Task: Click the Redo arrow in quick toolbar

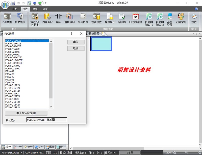Action: coord(24,3)
